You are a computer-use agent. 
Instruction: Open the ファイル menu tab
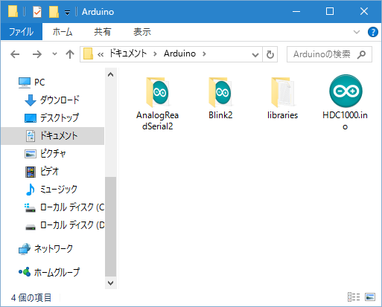pyautogui.click(x=22, y=32)
